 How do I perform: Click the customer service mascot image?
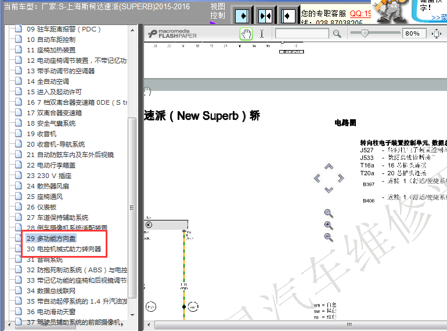pyautogui.click(x=390, y=12)
